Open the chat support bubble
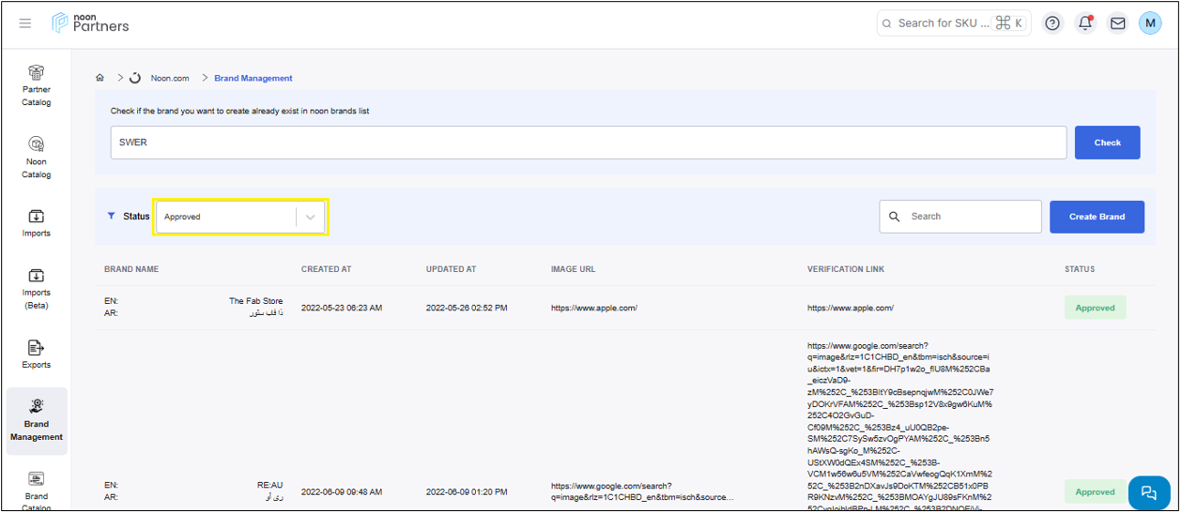The image size is (1182, 513). [1148, 492]
